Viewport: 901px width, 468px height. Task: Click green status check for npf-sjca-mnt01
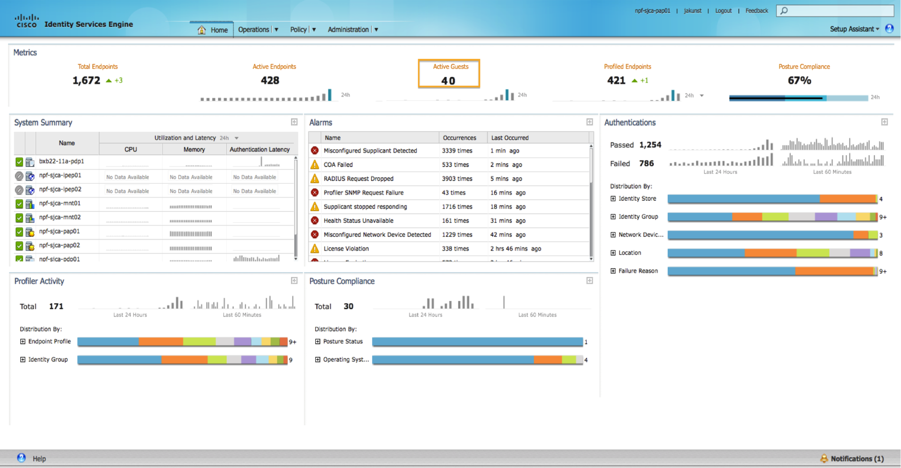(x=19, y=204)
